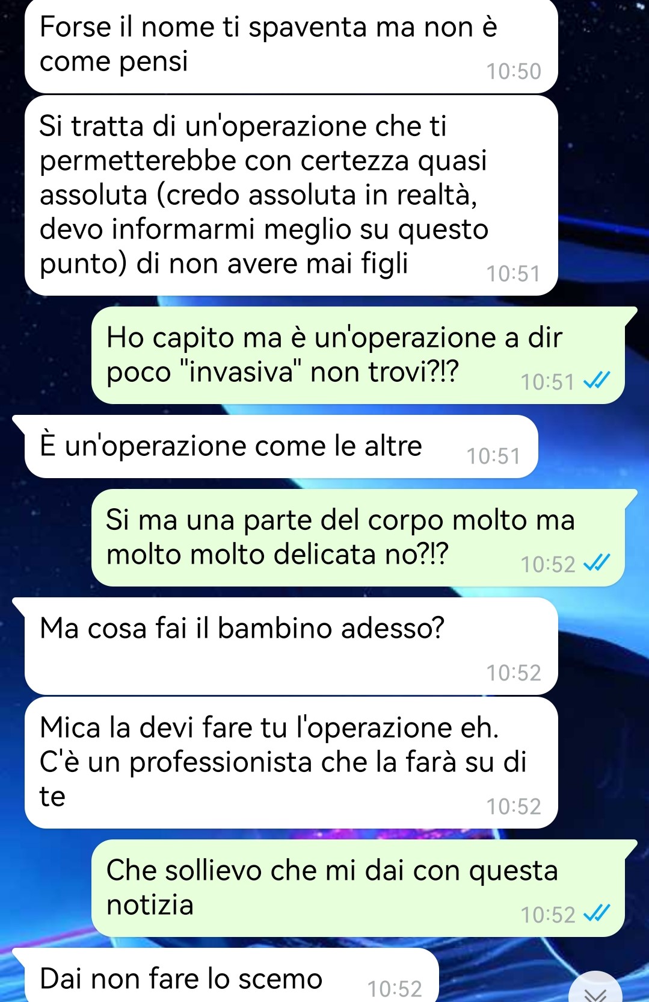Viewport: 649px width, 1002px height.
Task: Tap 10:50 timestamp on first message
Action: pos(514,72)
